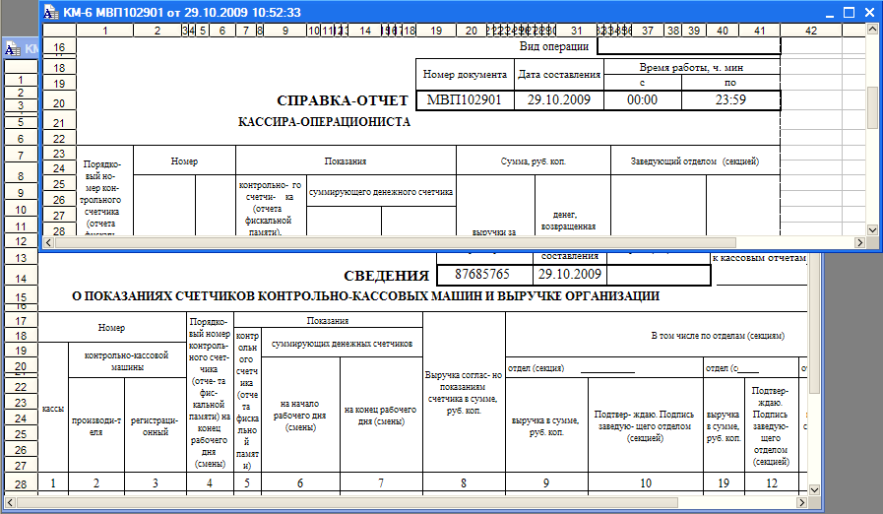This screenshot has height=514, width=883.
Task: Click the KM-6 vertical scrollbar thumb
Action: coord(872,108)
